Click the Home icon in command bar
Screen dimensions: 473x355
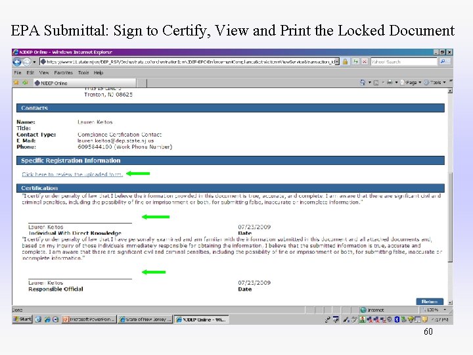coord(363,82)
